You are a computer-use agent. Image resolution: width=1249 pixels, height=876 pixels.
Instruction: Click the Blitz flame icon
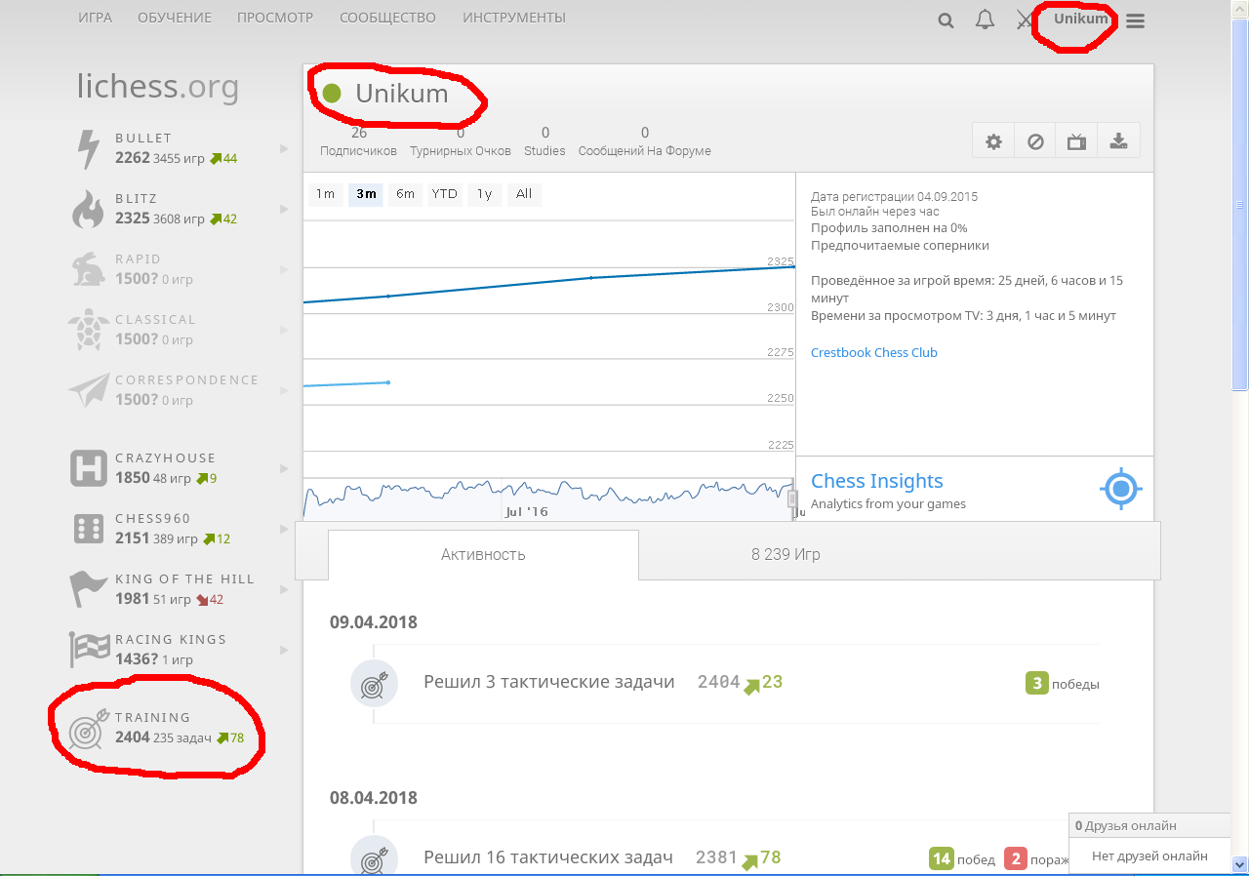tap(89, 210)
